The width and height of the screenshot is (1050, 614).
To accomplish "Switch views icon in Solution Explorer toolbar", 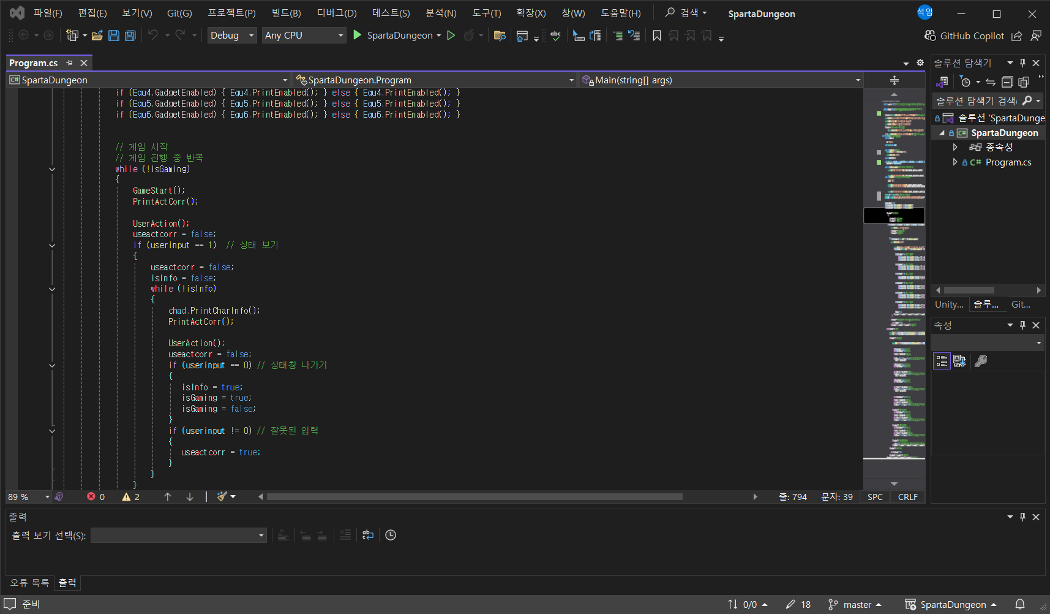I will tap(943, 81).
